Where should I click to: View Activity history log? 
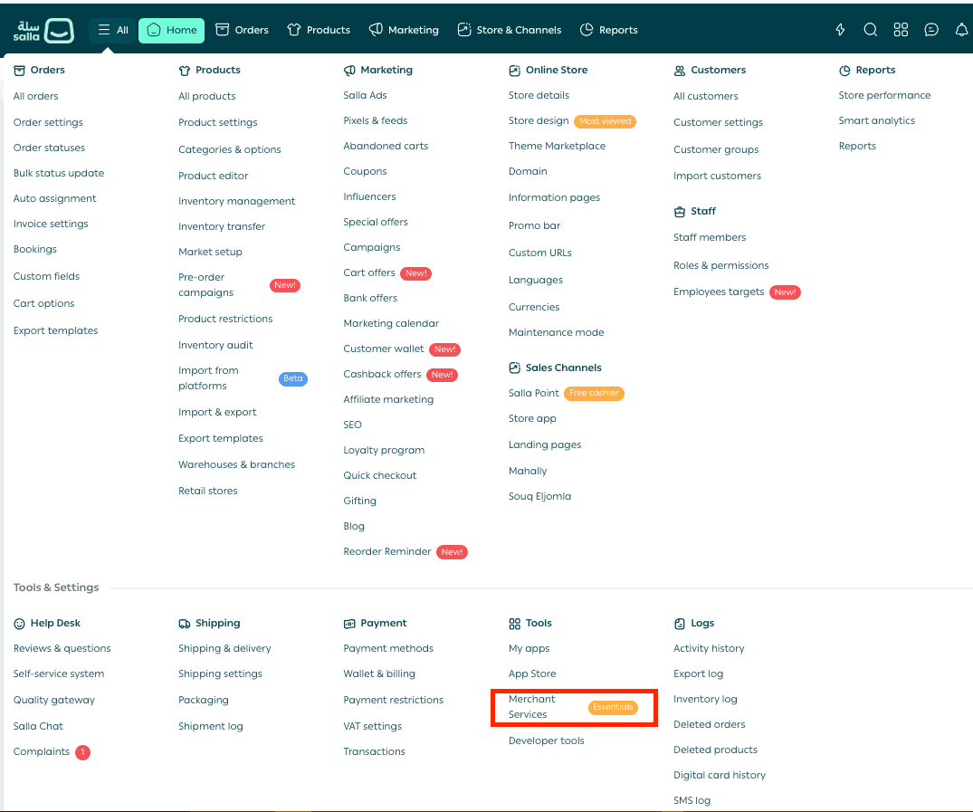[x=709, y=648]
